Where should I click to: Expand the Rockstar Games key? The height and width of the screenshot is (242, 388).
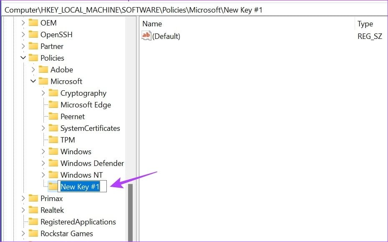23,233
